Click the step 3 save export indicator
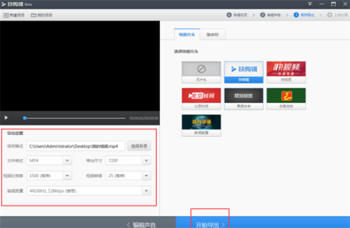This screenshot has width=350, height=228. 304,15
